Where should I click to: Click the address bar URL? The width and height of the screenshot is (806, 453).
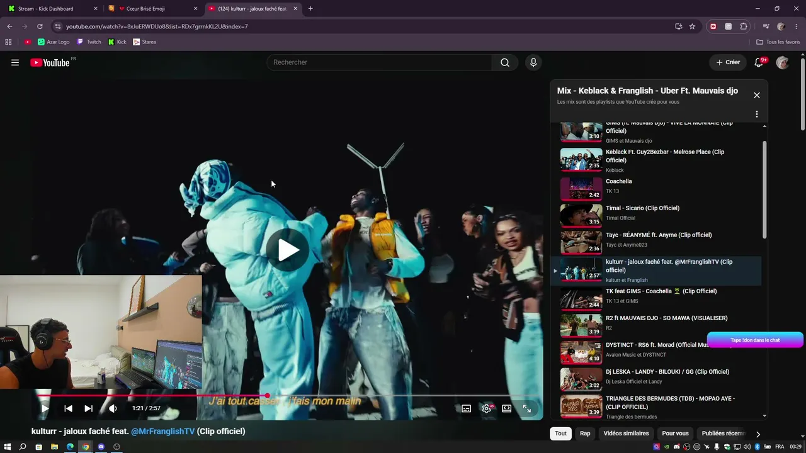(157, 26)
